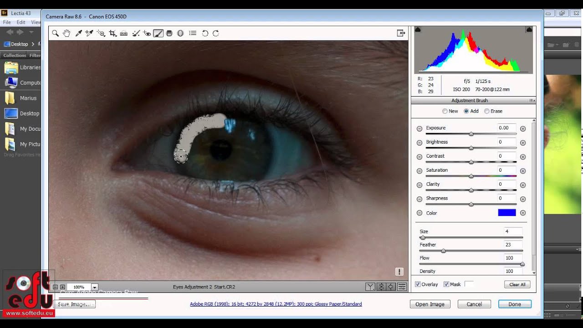The height and width of the screenshot is (328, 583).
Task: Click the Cancel button
Action: coord(474,304)
